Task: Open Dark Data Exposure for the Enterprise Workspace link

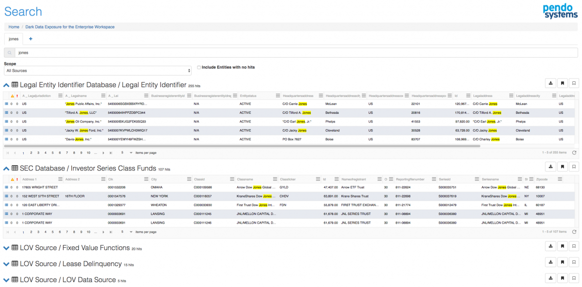Action: [x=70, y=27]
